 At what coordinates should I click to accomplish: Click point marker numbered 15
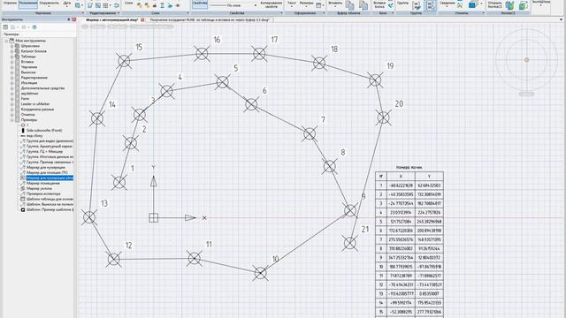(124, 61)
